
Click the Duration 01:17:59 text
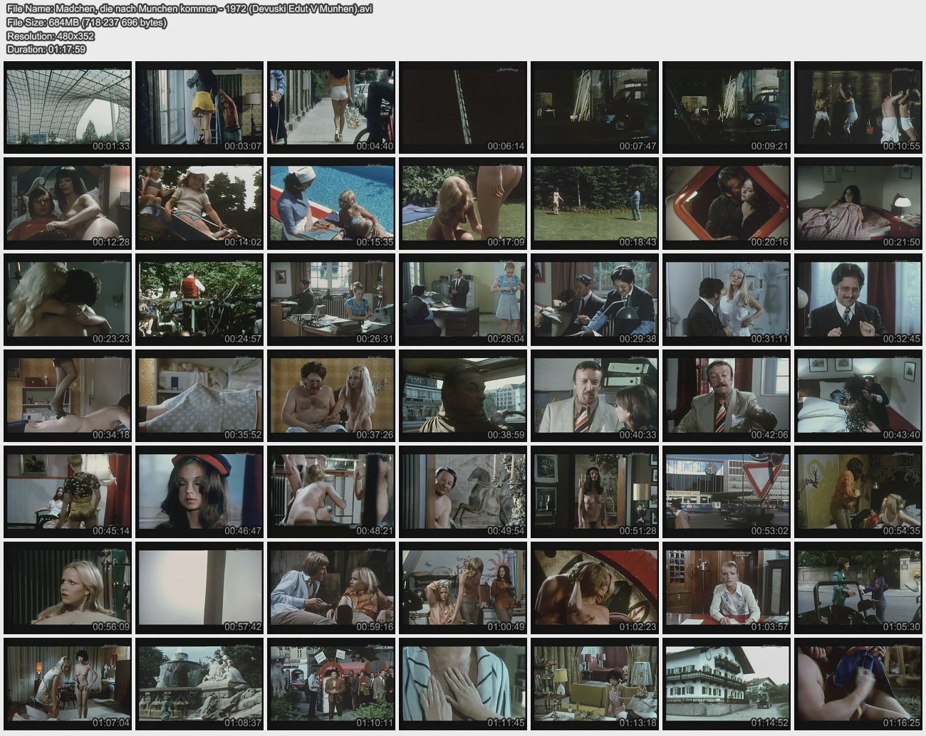coord(46,49)
